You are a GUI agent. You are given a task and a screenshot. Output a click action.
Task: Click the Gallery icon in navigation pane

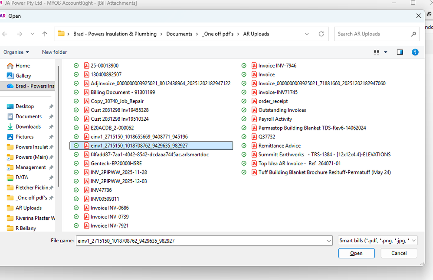coord(10,76)
